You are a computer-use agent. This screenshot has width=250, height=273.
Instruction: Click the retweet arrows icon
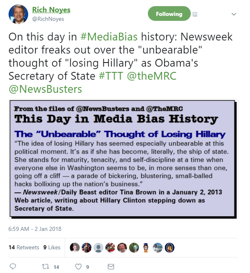pyautogui.click(x=46, y=266)
